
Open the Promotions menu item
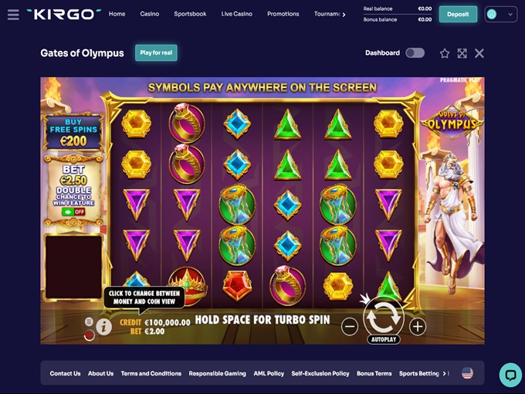283,14
